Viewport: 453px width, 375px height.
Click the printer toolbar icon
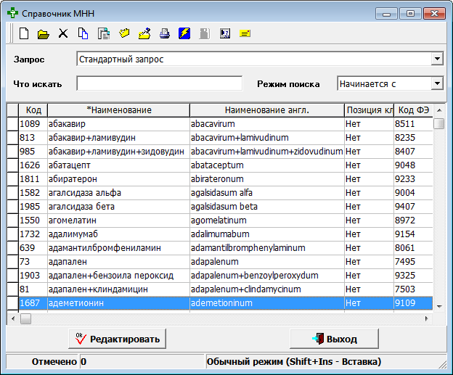165,33
